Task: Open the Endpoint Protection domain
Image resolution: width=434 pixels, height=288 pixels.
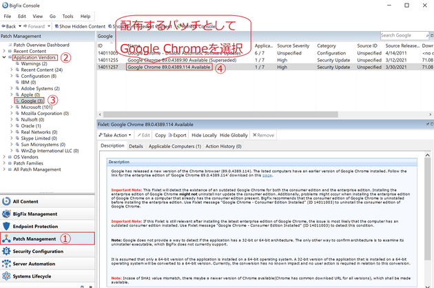Action: pos(47,226)
